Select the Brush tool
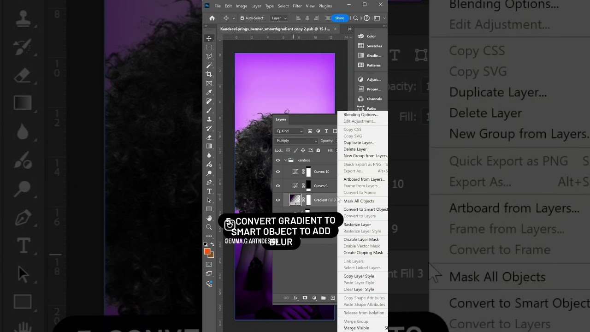 (x=209, y=110)
